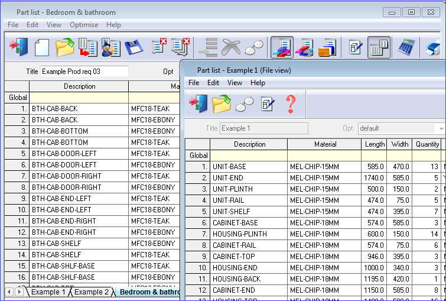Open View menu in Example 1 file view
This screenshot has width=446, height=301.
(x=235, y=83)
